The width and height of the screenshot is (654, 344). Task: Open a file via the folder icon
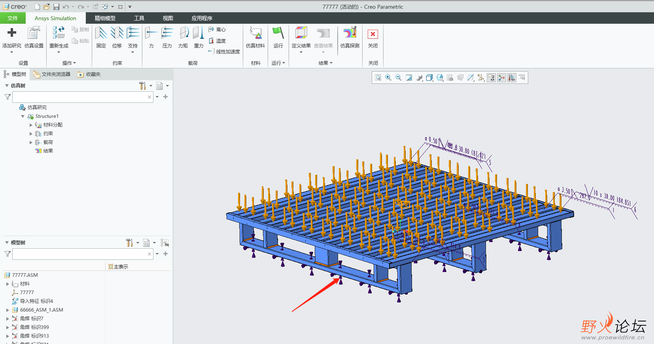(47, 7)
